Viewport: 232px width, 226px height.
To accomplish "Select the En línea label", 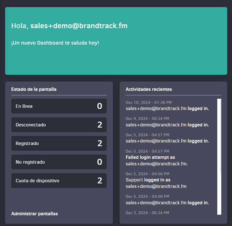I will pos(24,106).
